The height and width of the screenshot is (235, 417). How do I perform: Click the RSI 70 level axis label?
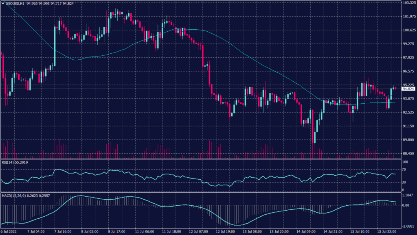click(x=404, y=172)
